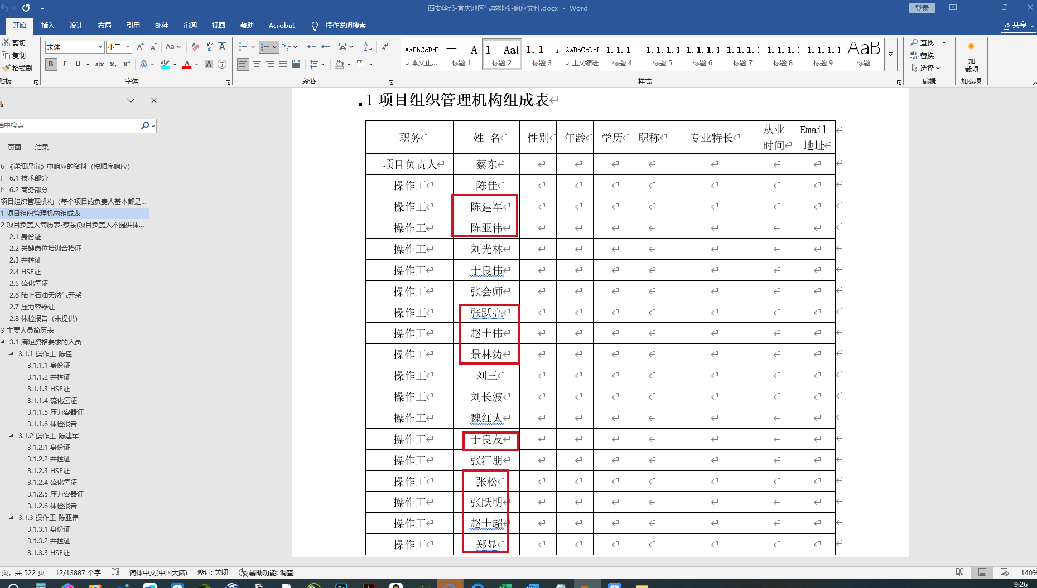Click the 登录 (Sign in) button
The height and width of the screenshot is (588, 1037).
[922, 8]
